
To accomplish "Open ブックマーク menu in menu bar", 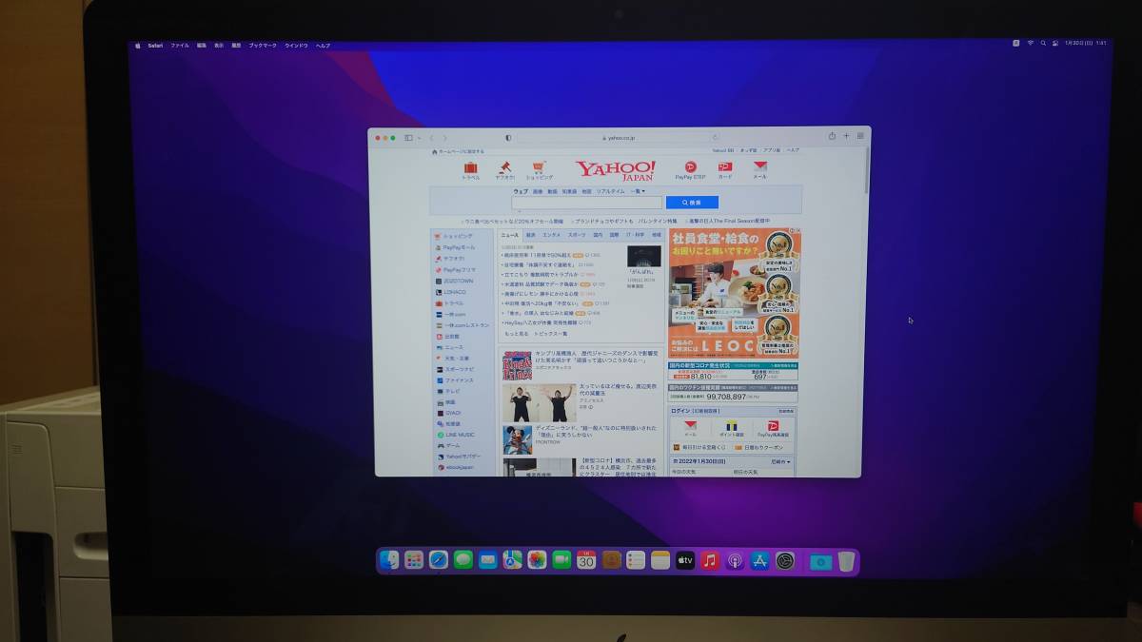I will click(x=263, y=45).
